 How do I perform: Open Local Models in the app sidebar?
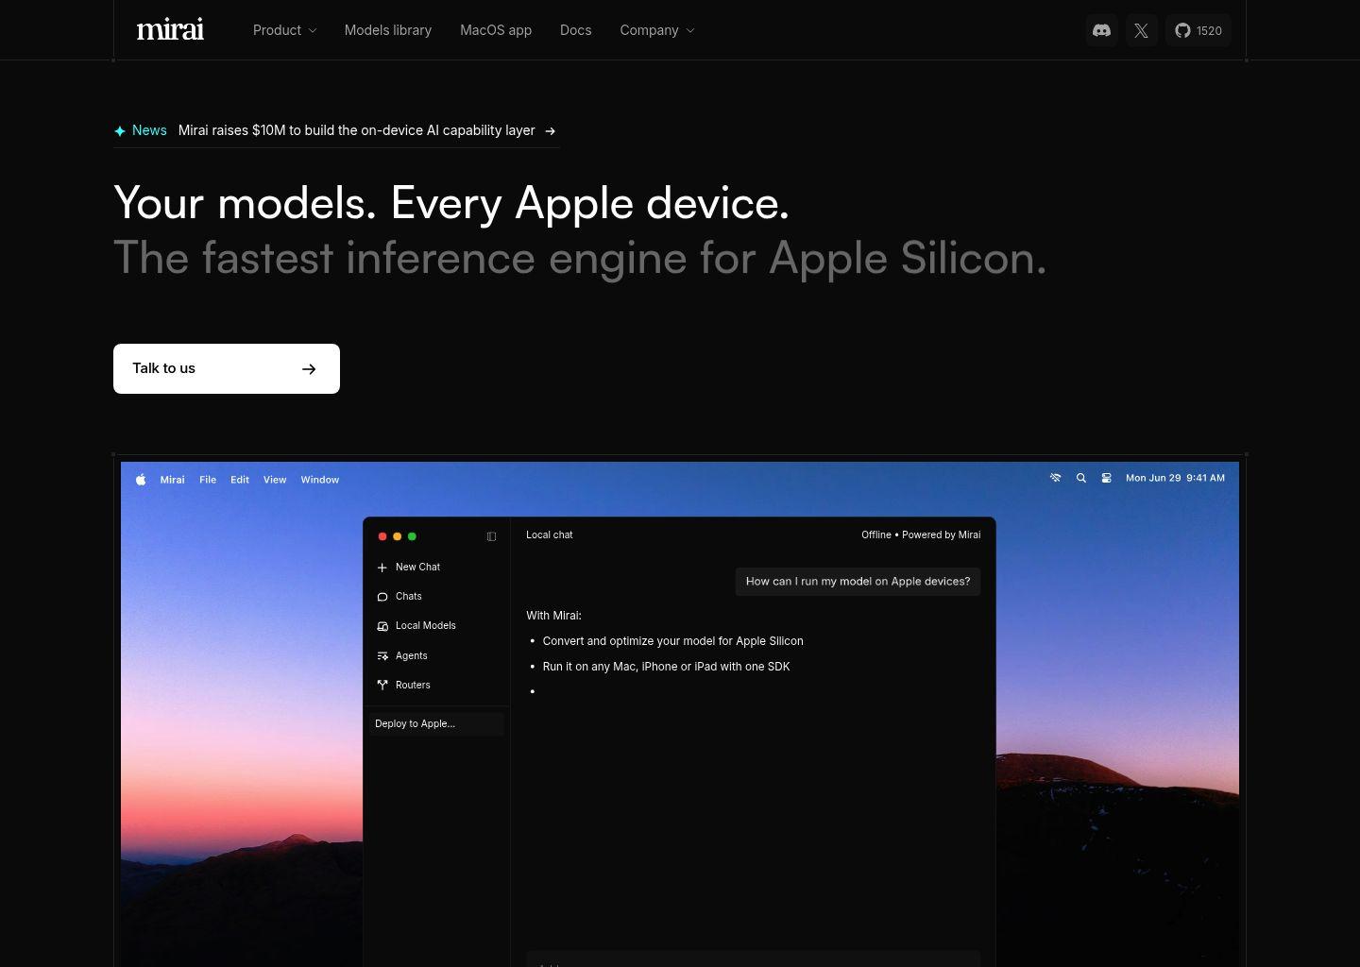425,626
